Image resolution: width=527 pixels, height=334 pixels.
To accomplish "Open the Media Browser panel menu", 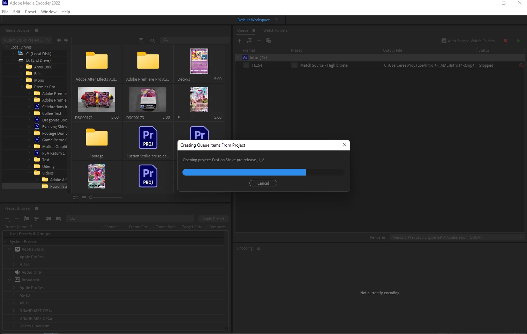I will point(37,30).
